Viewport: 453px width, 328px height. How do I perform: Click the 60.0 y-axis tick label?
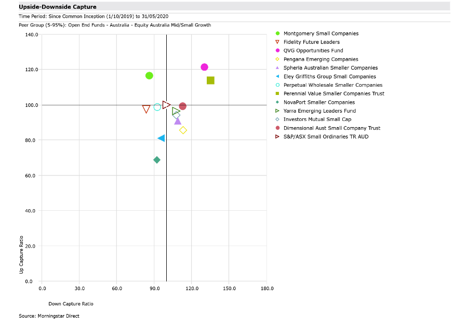(x=30, y=175)
